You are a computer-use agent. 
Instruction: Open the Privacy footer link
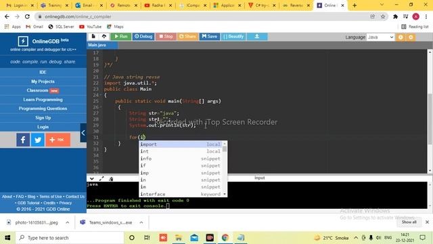pyautogui.click(x=66, y=203)
